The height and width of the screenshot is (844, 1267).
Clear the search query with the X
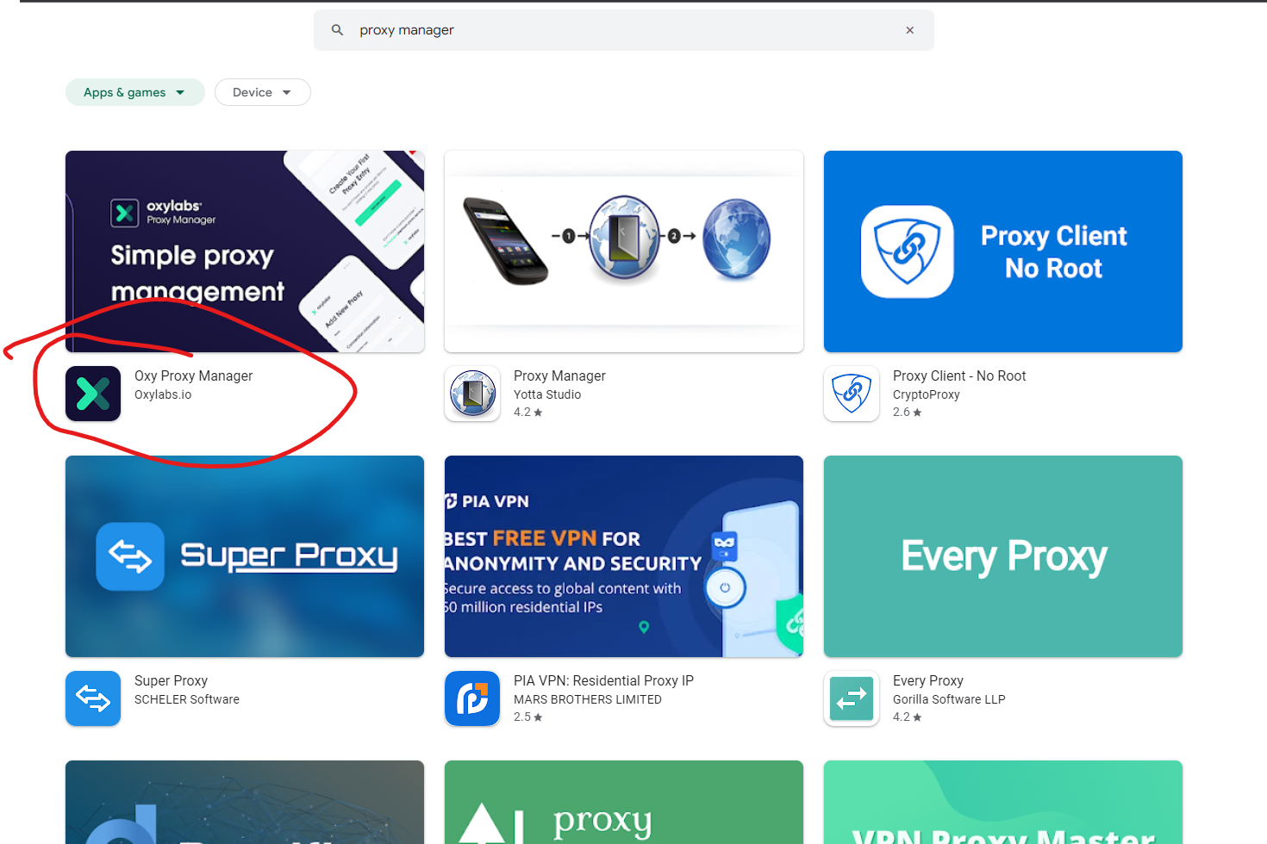point(909,29)
